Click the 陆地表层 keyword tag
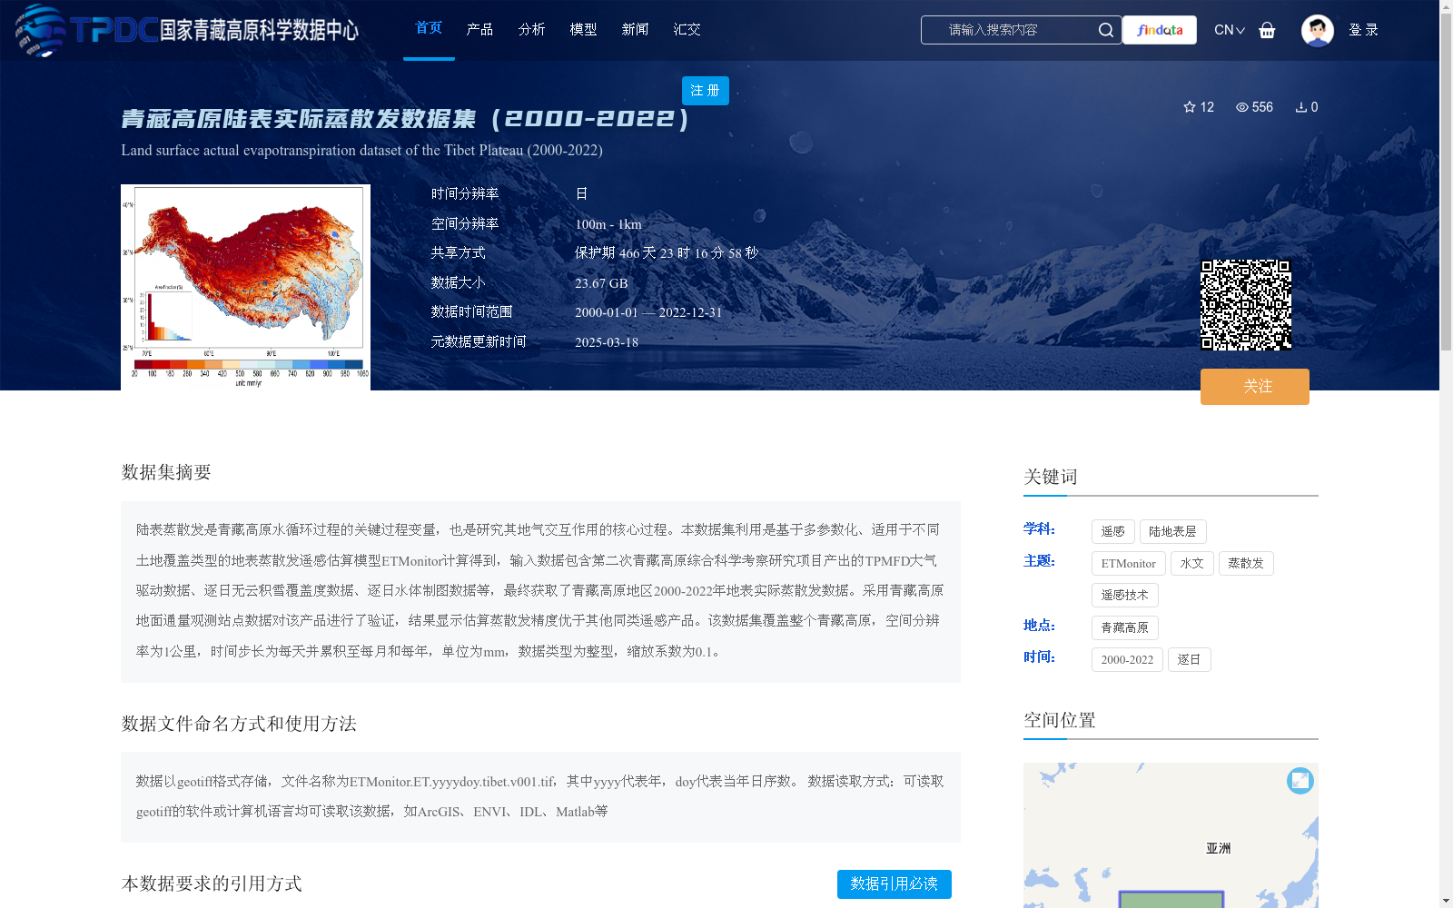This screenshot has width=1453, height=908. click(1172, 531)
